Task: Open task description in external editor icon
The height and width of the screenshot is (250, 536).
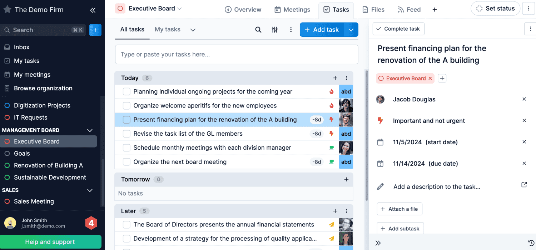Action: [x=524, y=185]
